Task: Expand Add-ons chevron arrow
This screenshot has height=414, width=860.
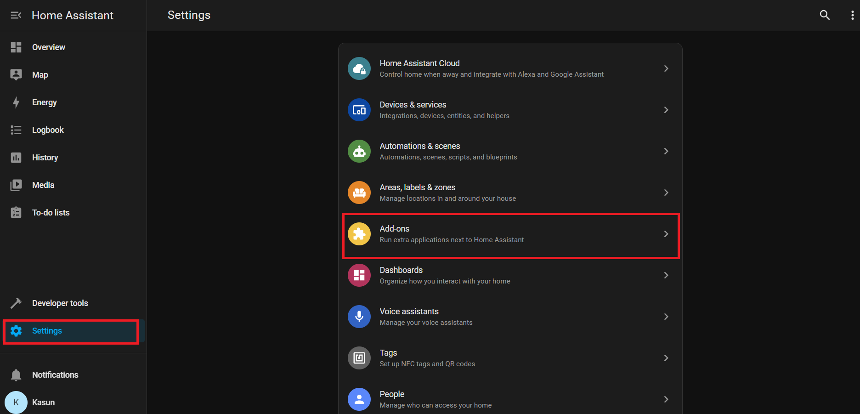Action: (666, 234)
